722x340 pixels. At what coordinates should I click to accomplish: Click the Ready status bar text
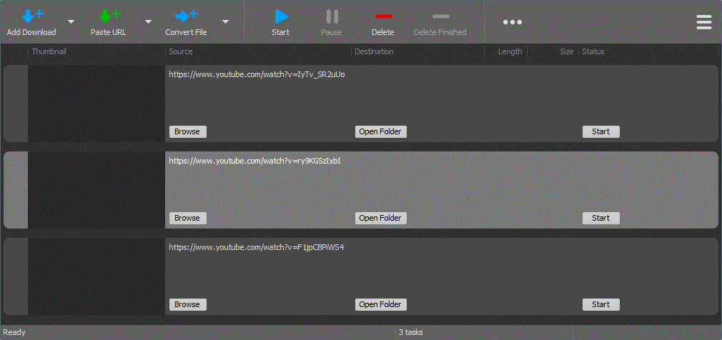click(14, 332)
